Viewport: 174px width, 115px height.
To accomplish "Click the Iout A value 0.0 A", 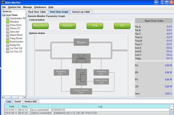I will point(169,48).
